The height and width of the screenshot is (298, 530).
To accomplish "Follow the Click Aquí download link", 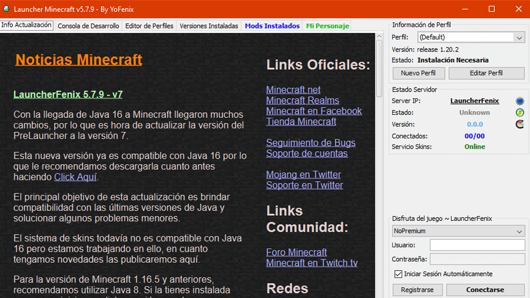I will (76, 177).
